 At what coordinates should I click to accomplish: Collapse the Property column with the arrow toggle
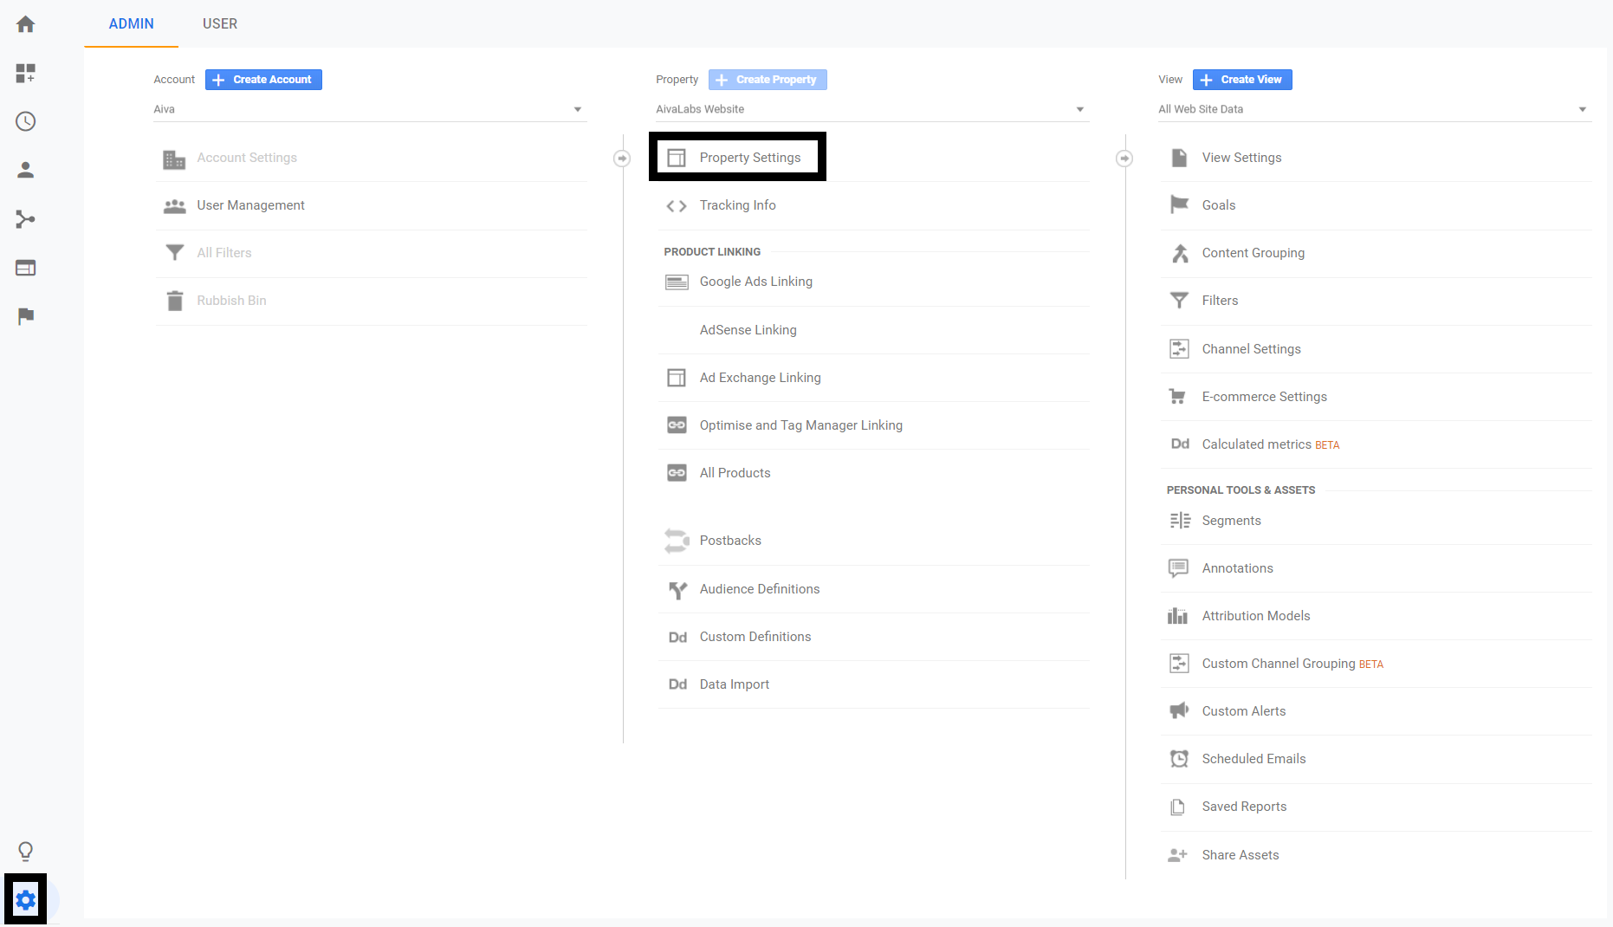[x=1124, y=158]
